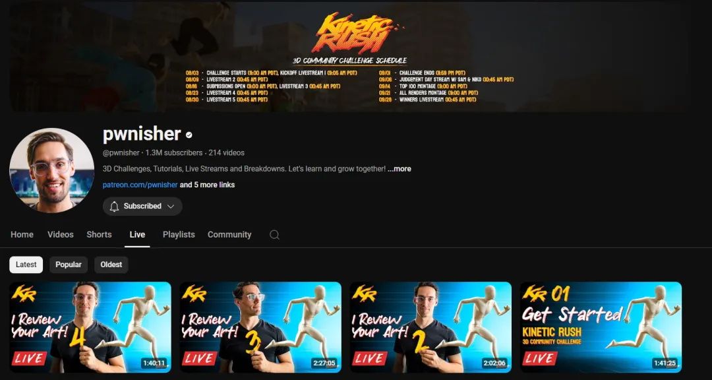Open the pwnisher profile avatar picture

coord(51,170)
